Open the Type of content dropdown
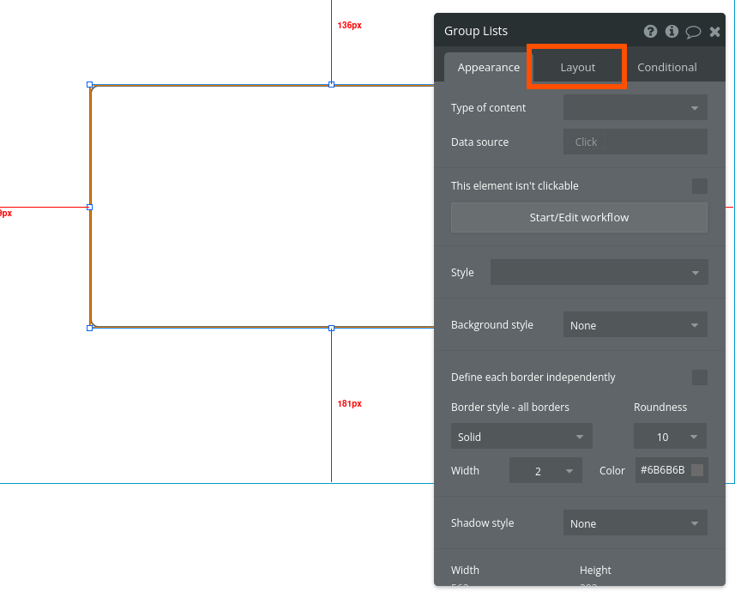 click(x=636, y=107)
